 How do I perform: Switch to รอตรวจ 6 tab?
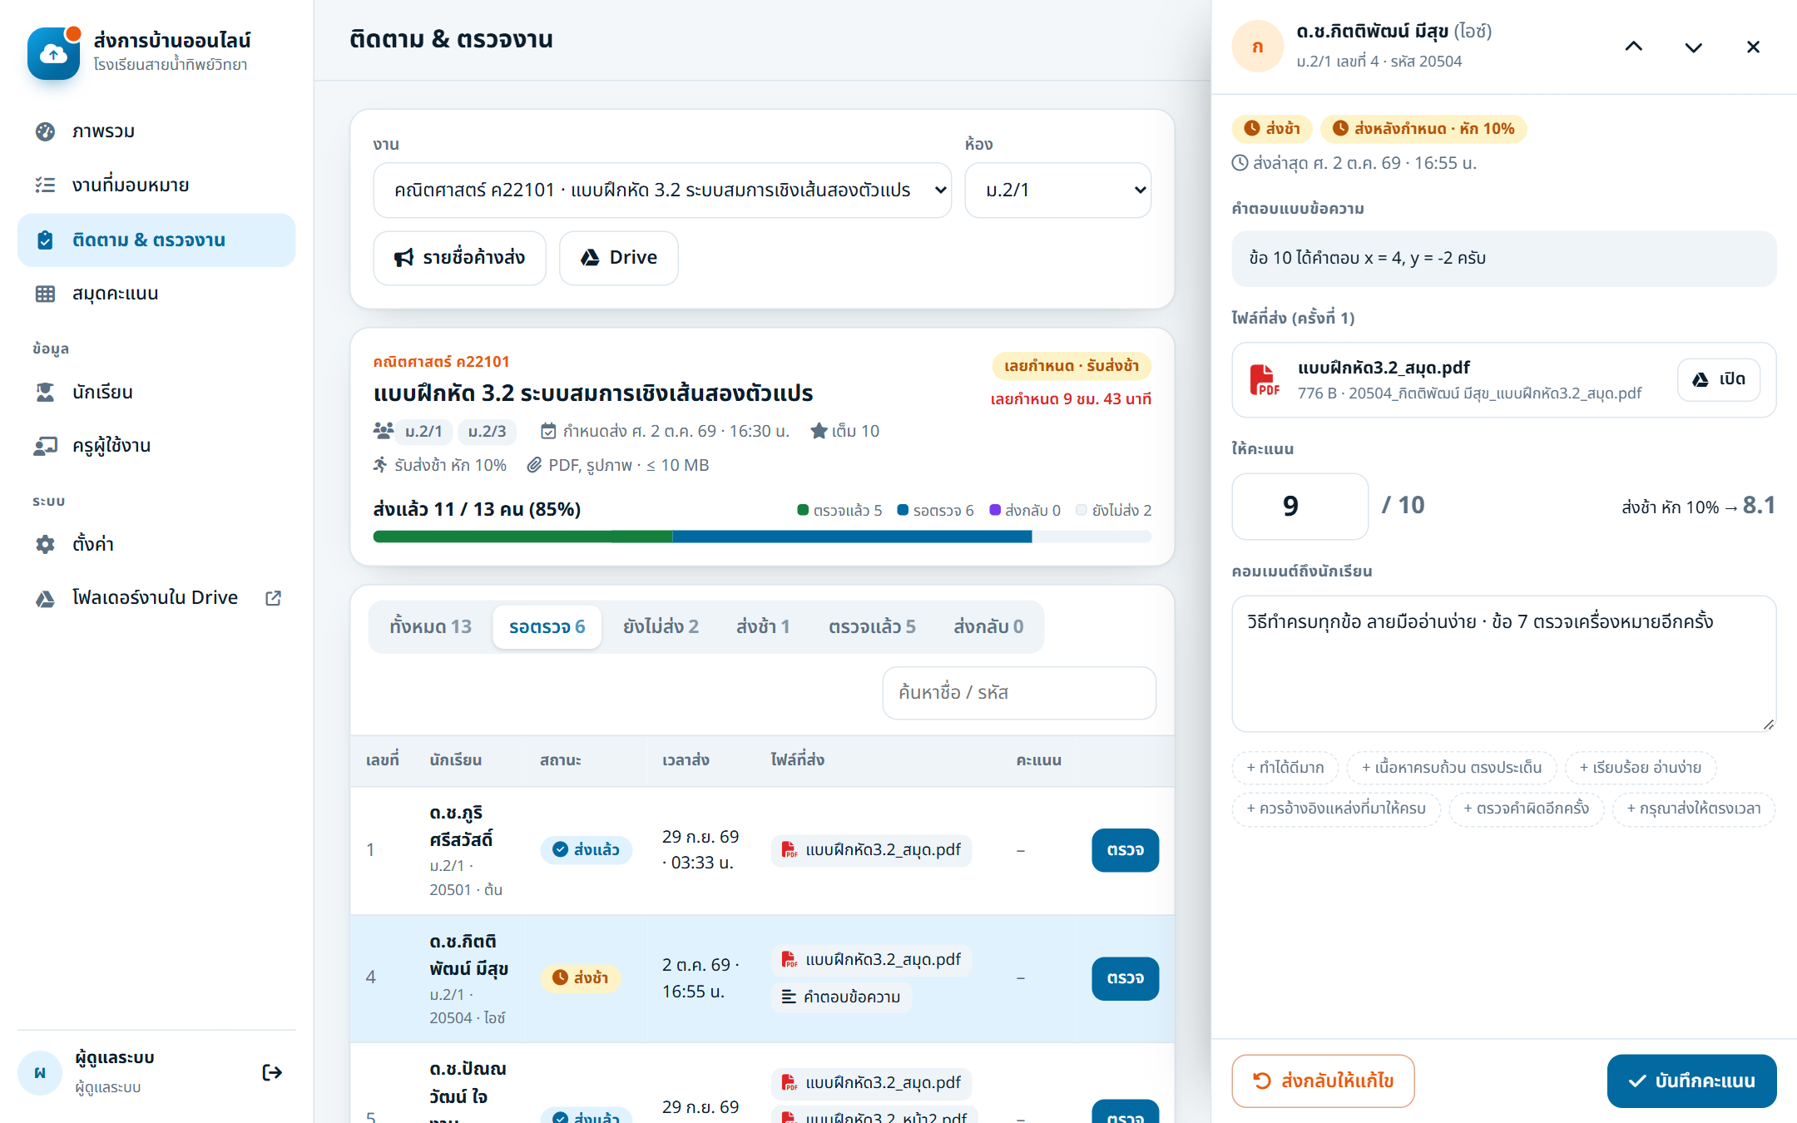click(x=547, y=626)
